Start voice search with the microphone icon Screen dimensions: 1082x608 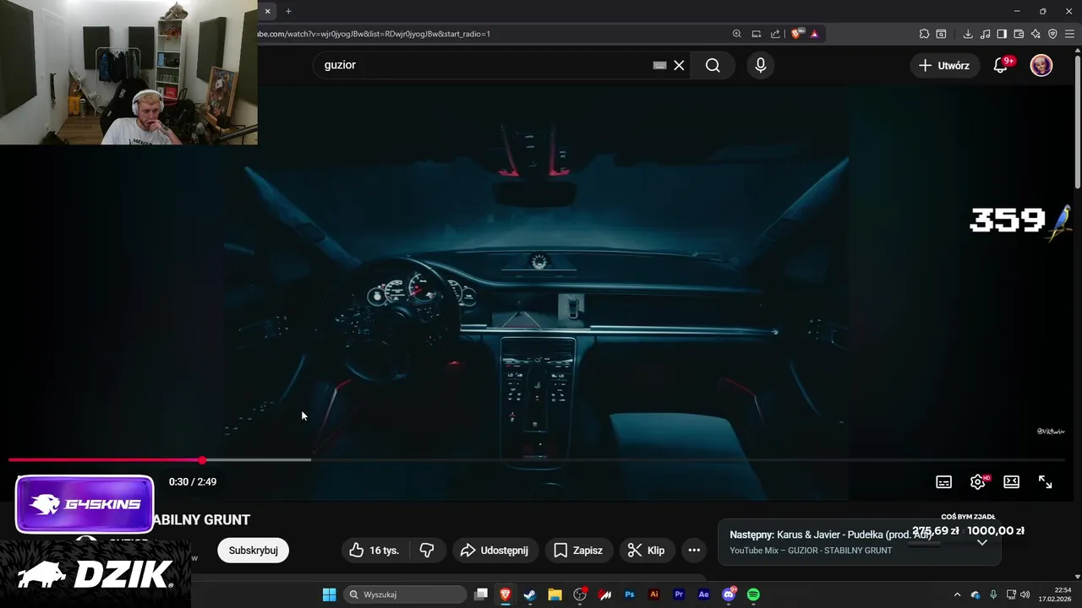pyautogui.click(x=761, y=65)
